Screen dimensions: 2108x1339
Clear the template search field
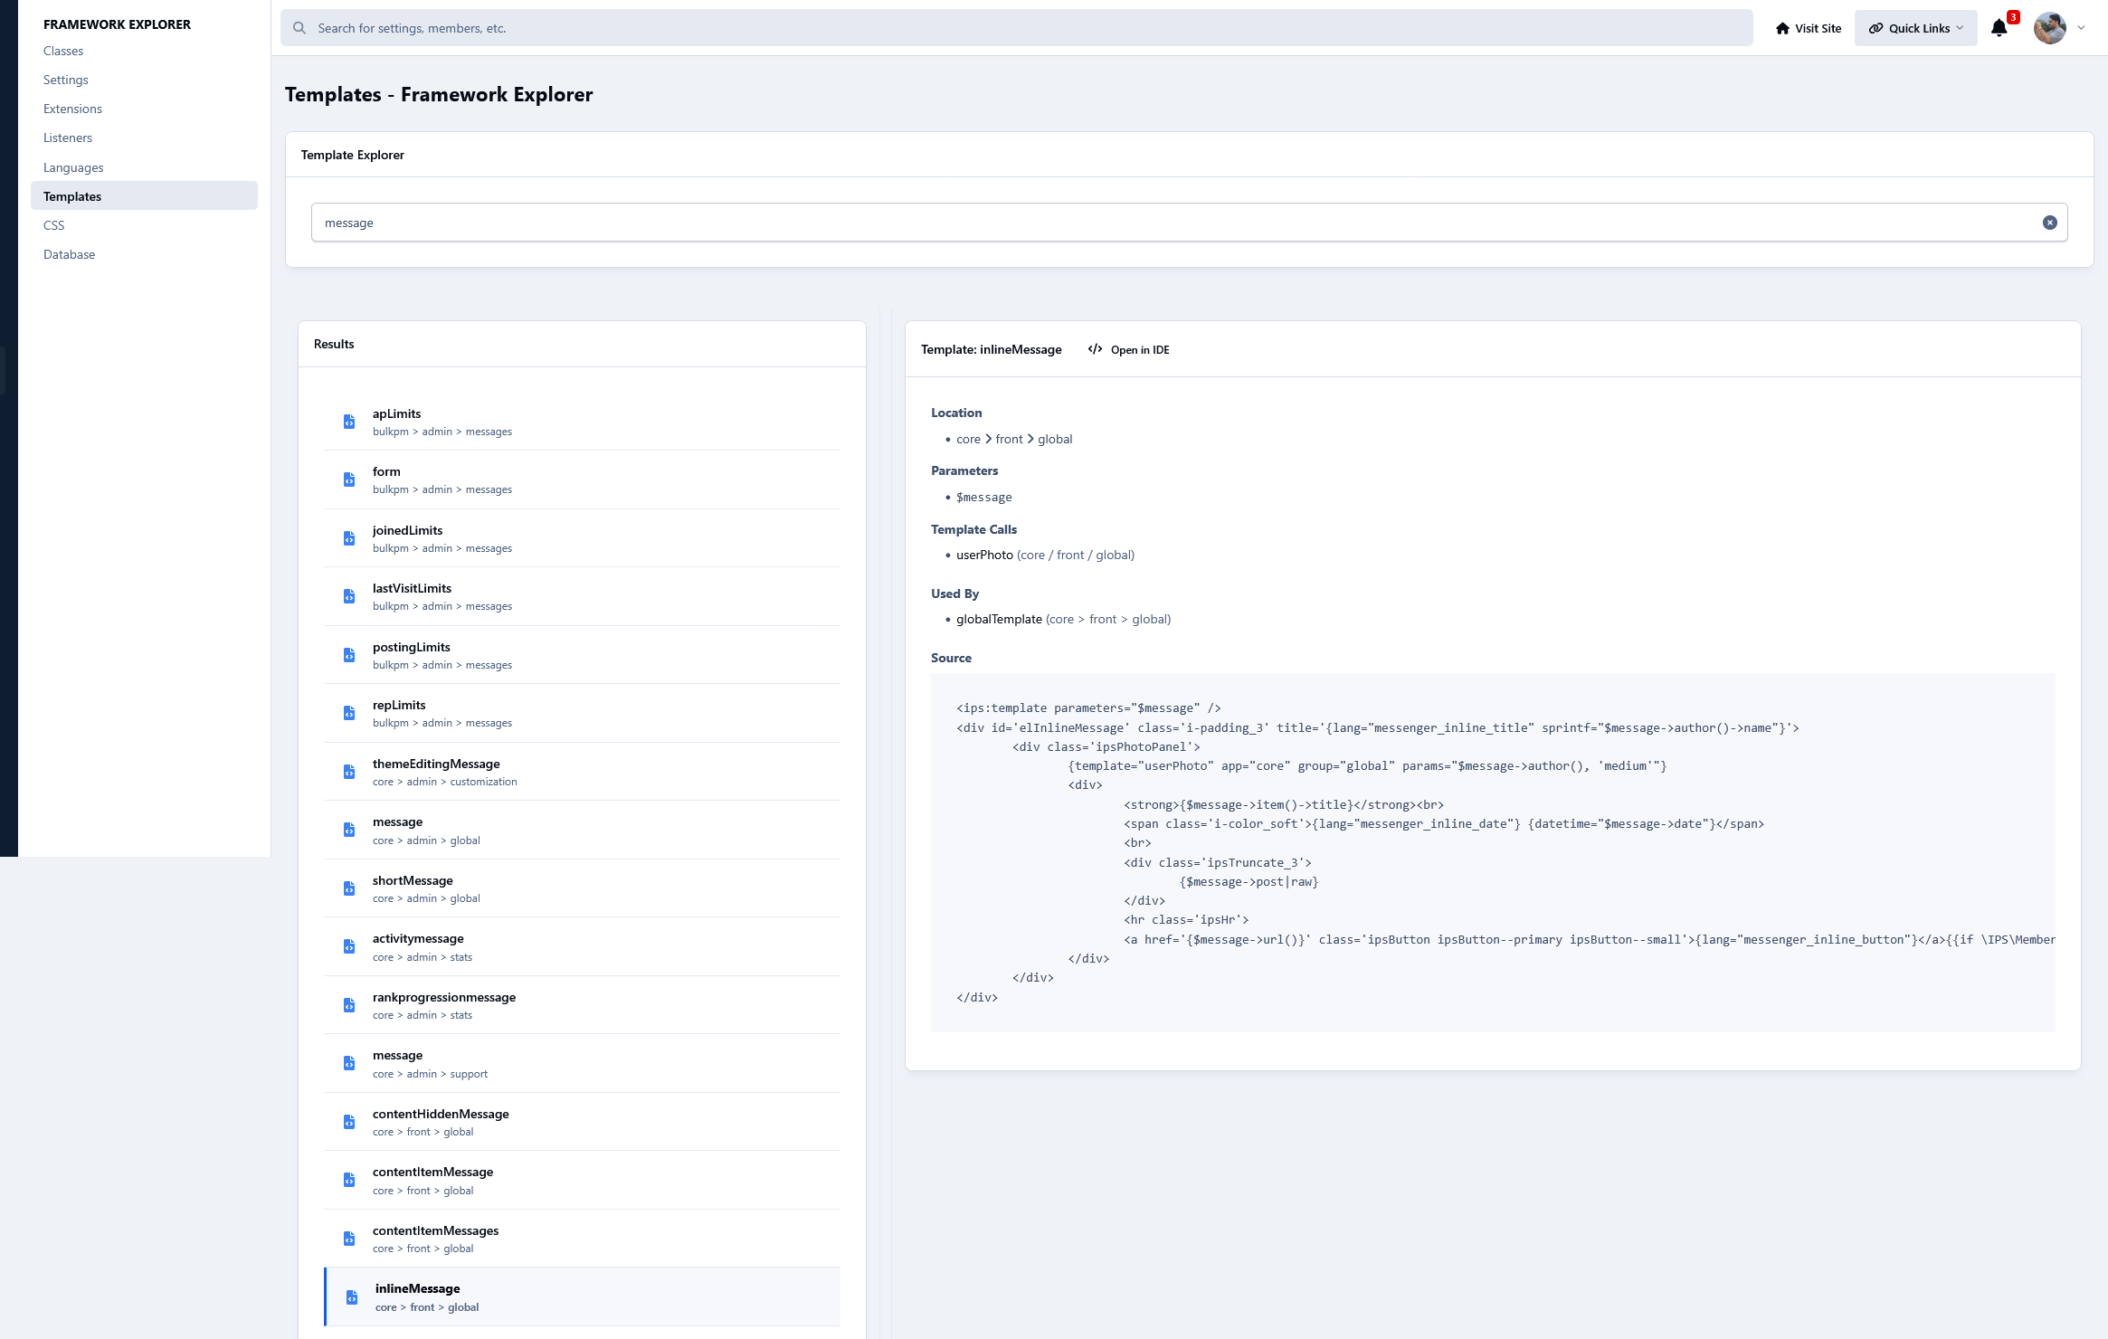click(x=2049, y=223)
